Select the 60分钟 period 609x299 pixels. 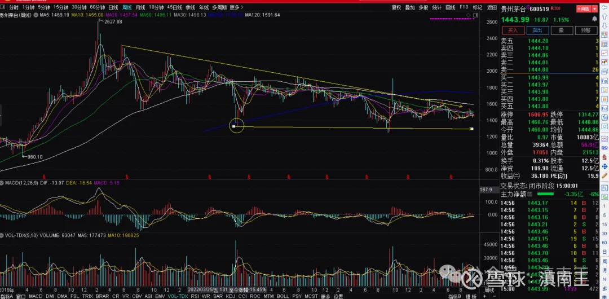click(98, 7)
